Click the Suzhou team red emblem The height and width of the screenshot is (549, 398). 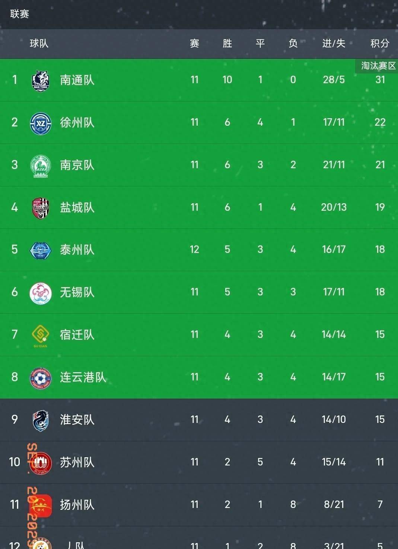[41, 463]
